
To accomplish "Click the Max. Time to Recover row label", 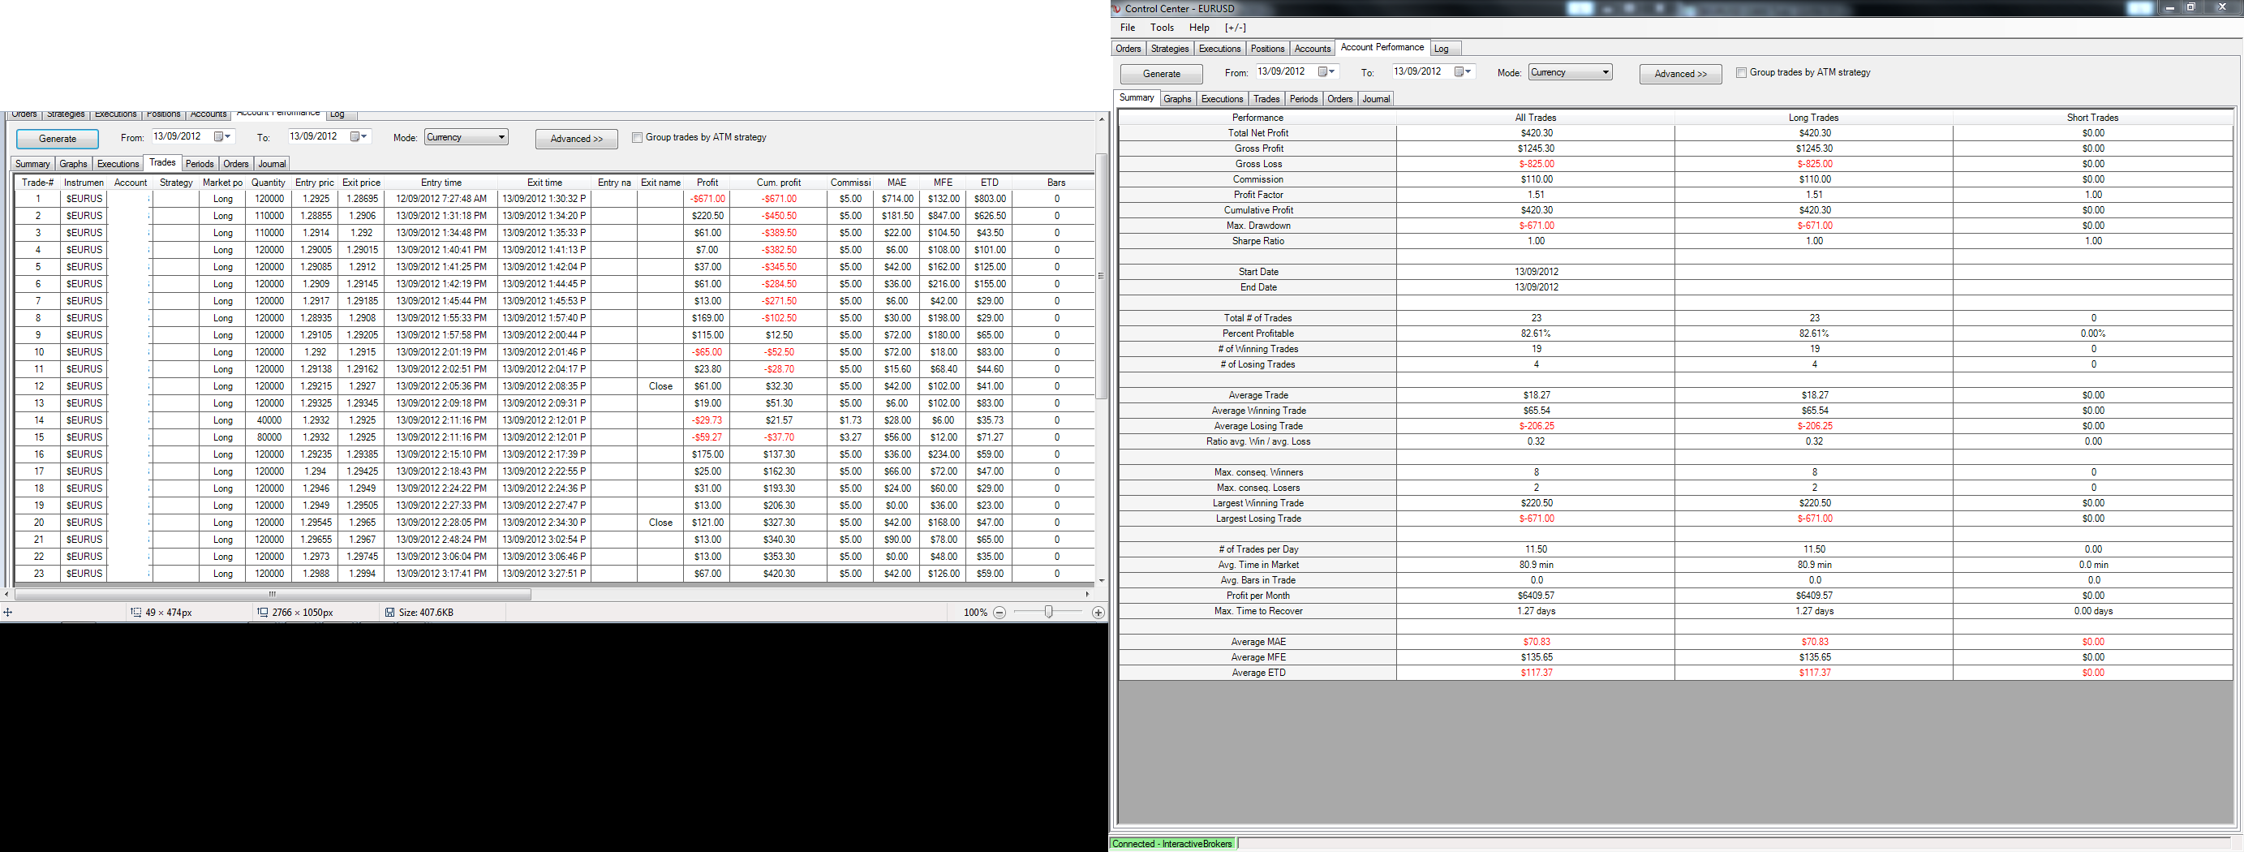I will 1258,612.
